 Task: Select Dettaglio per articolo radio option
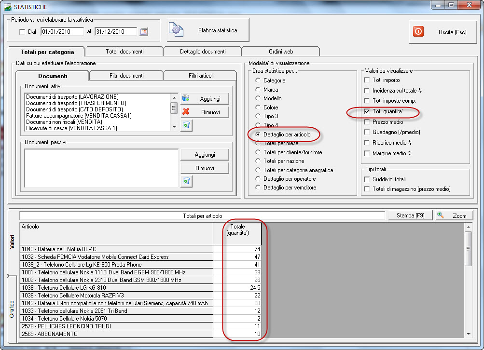point(258,135)
